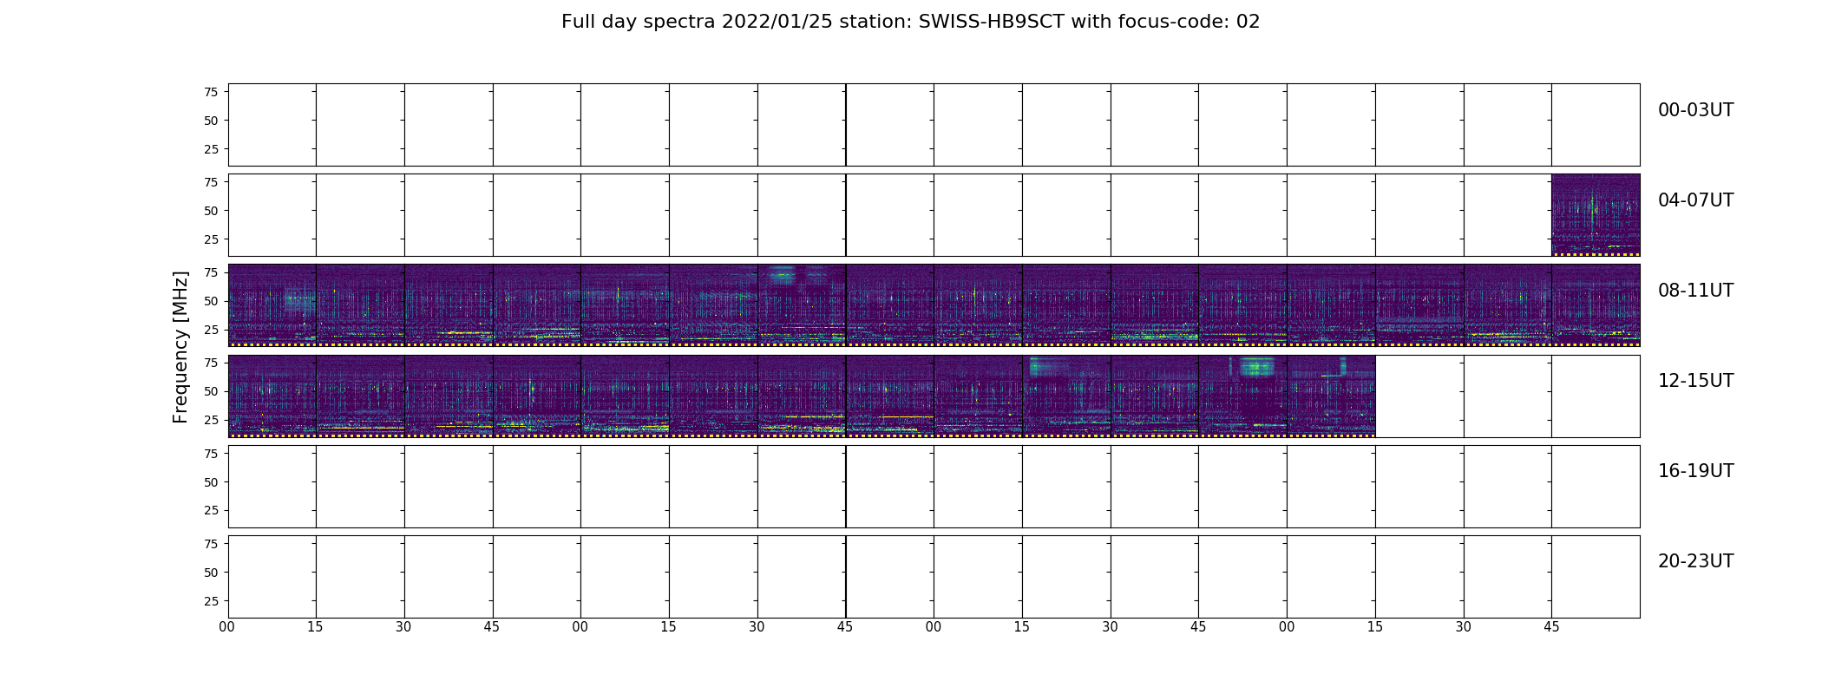Select the "20-23UT" row label
This screenshot has height=694, width=1822.
click(1695, 561)
